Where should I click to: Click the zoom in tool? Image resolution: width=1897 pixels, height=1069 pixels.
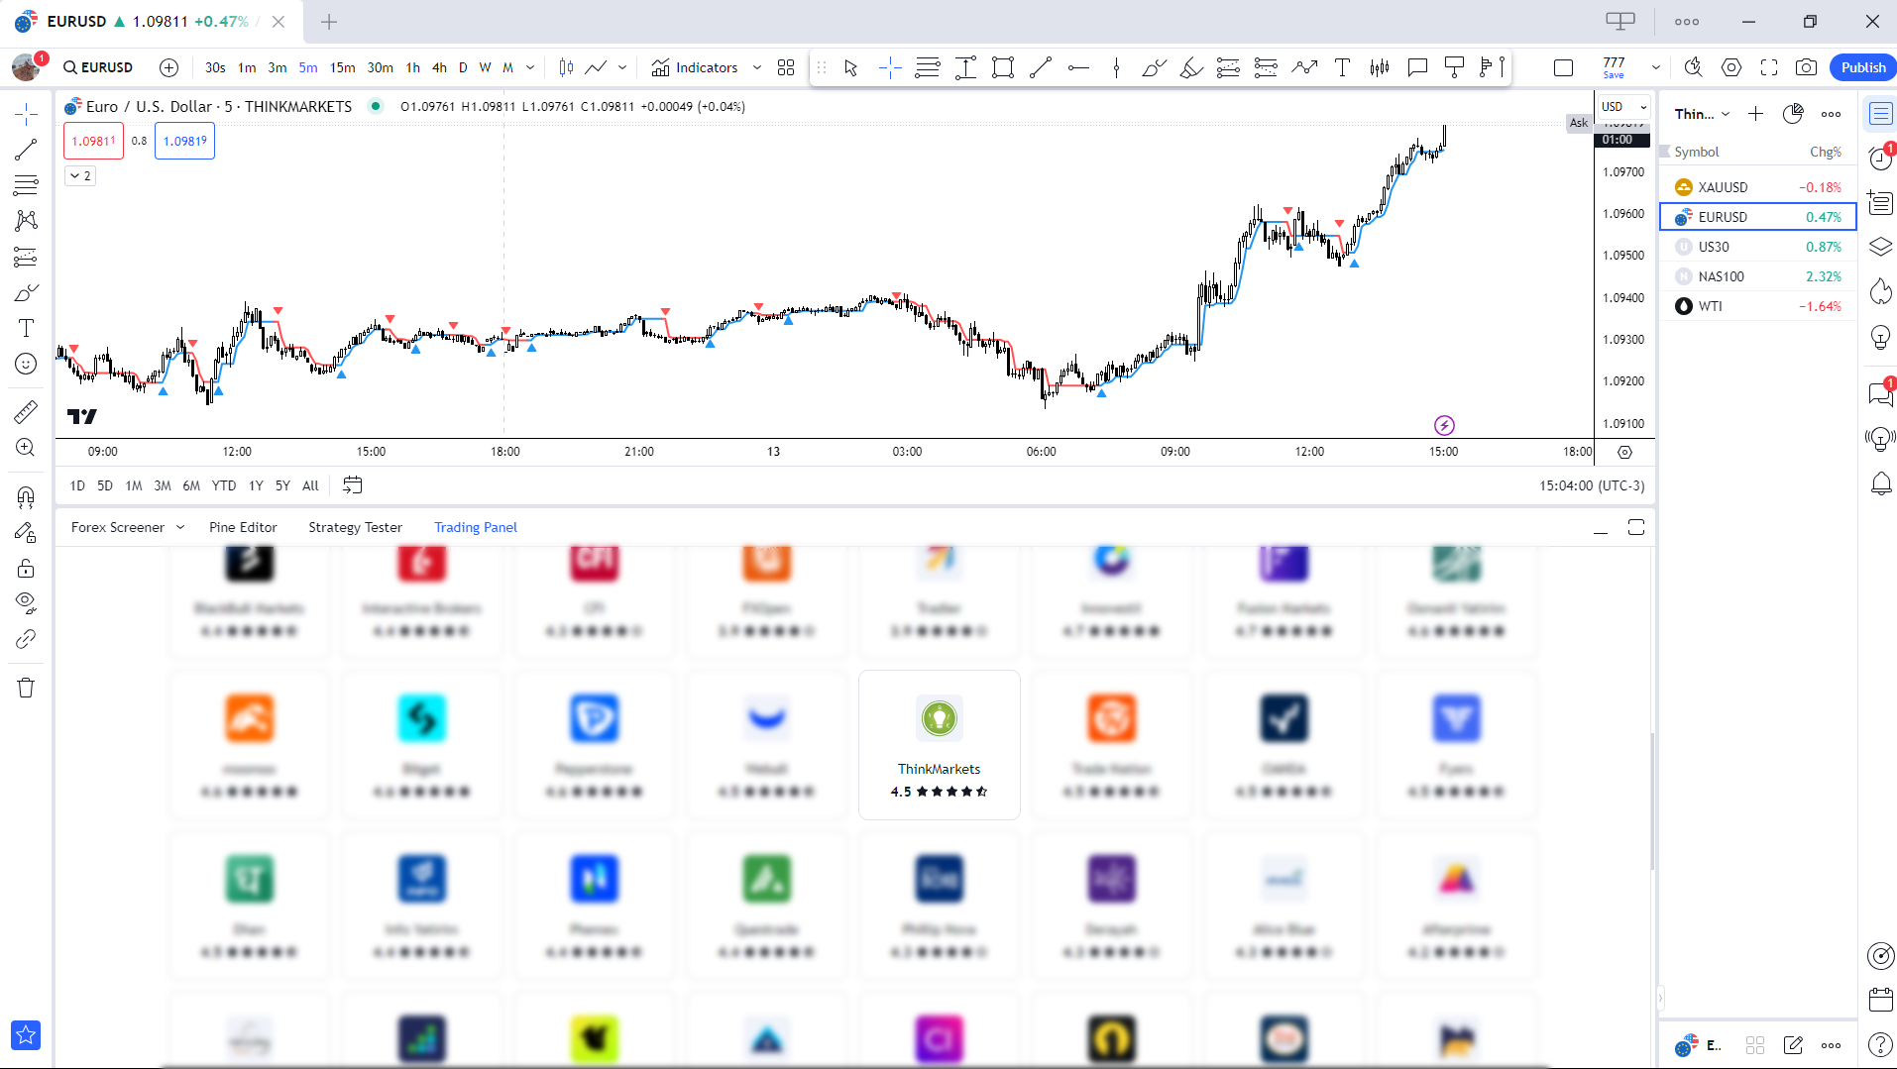pyautogui.click(x=26, y=447)
